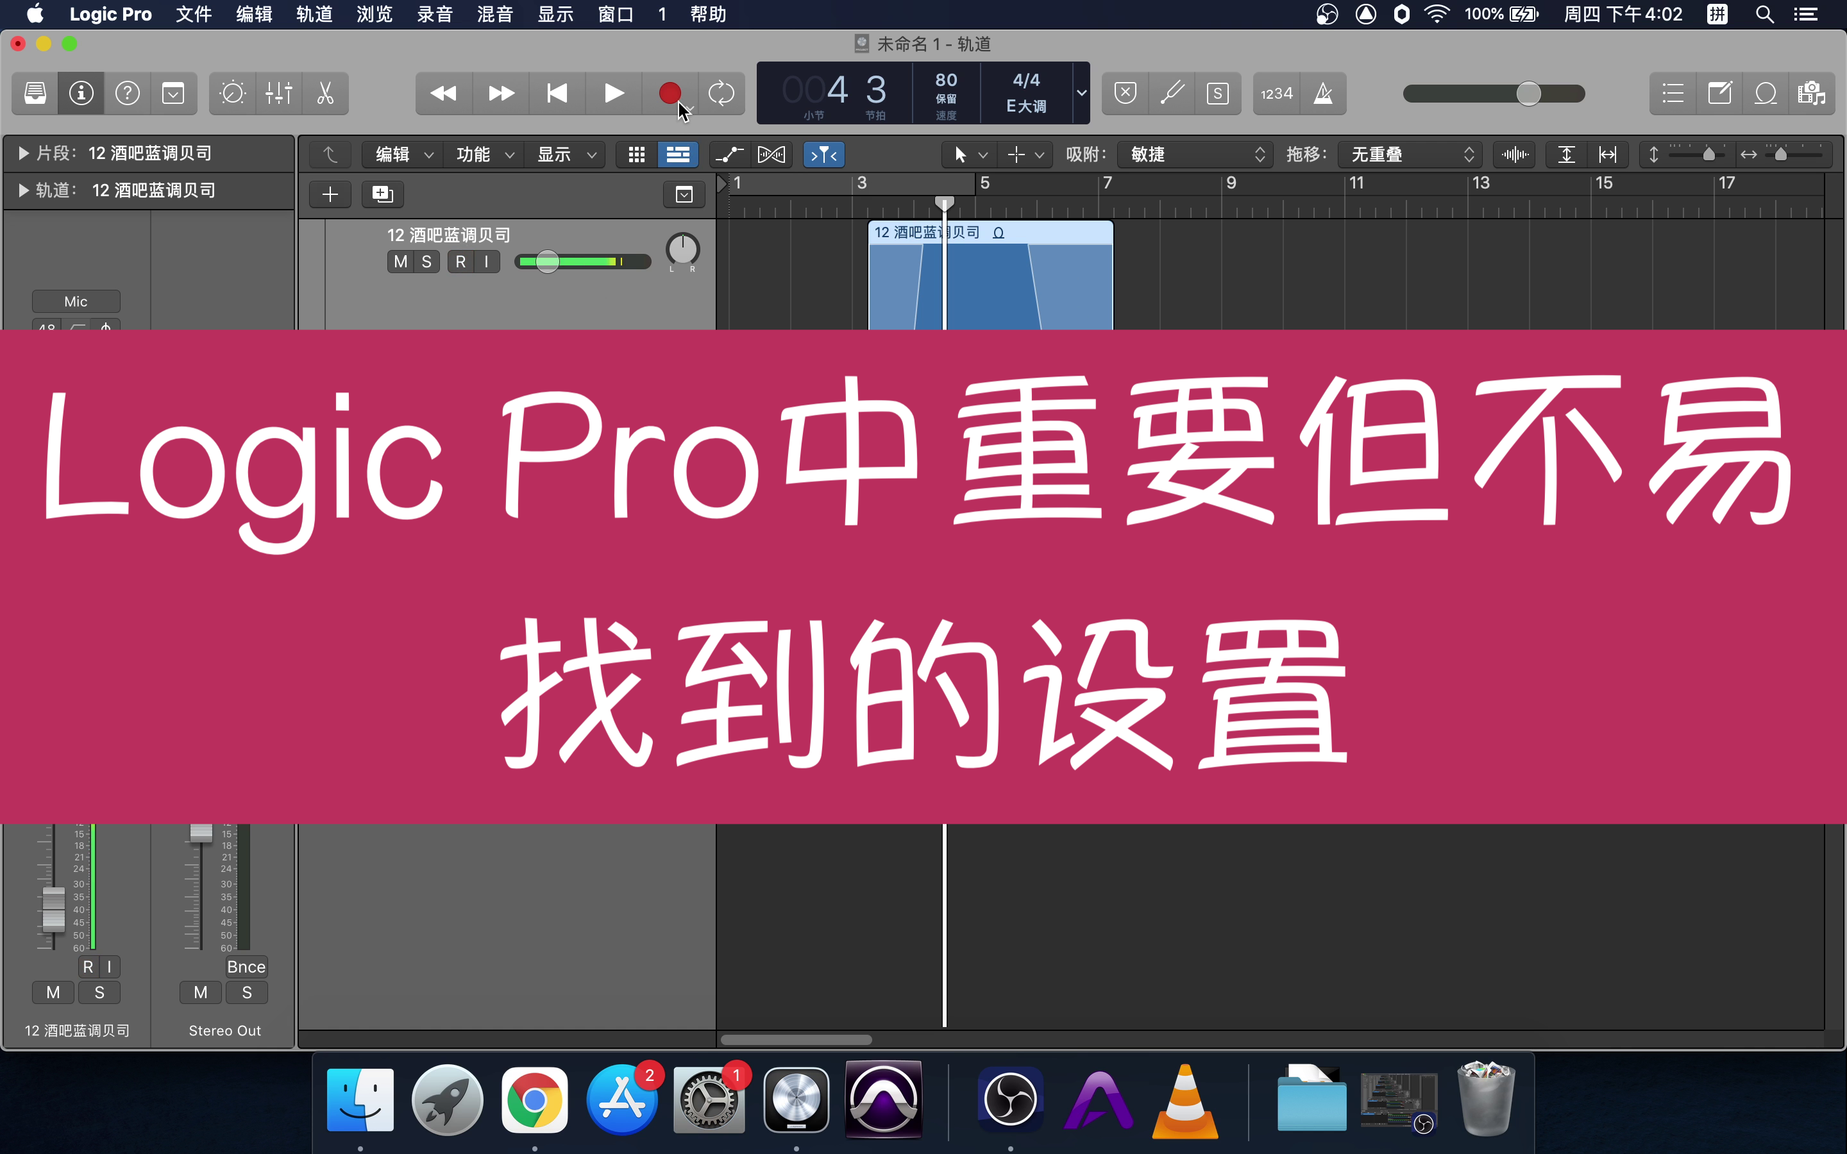Toggle Flex editing icon
The height and width of the screenshot is (1154, 1847).
(771, 154)
